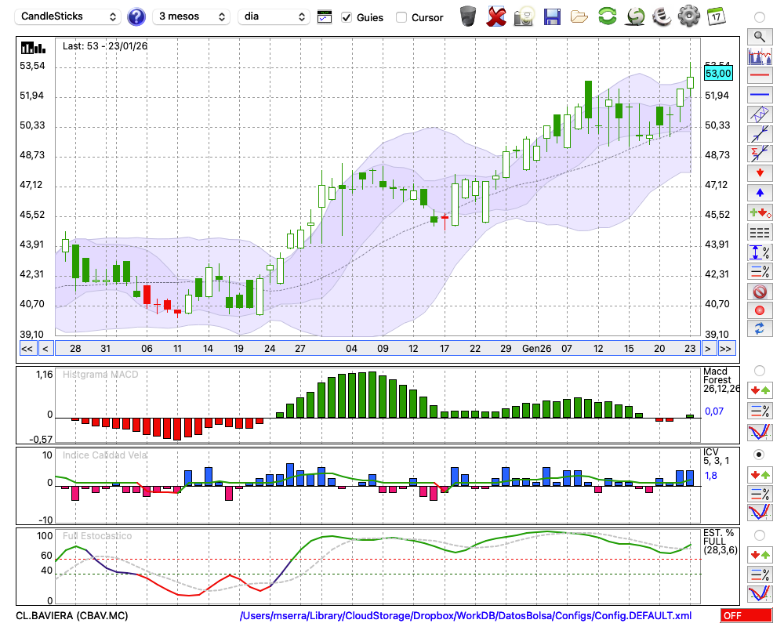
Task: Click the red OFF status indicator
Action: coord(746,616)
